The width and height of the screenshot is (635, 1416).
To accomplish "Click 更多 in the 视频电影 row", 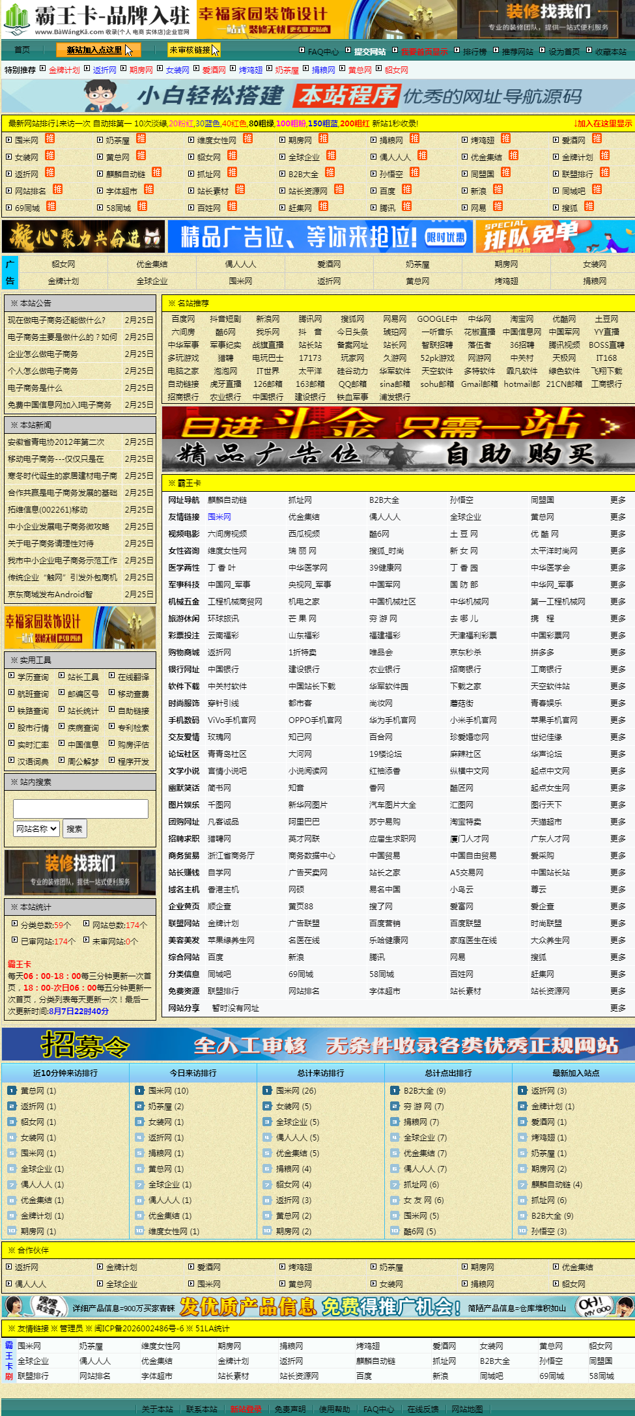I will coord(618,534).
